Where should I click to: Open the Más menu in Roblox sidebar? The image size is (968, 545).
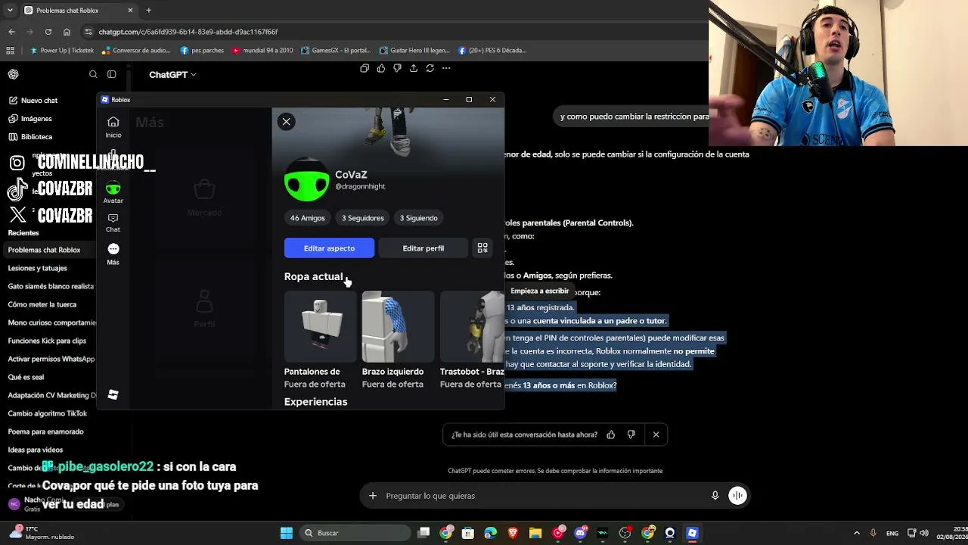click(x=113, y=254)
